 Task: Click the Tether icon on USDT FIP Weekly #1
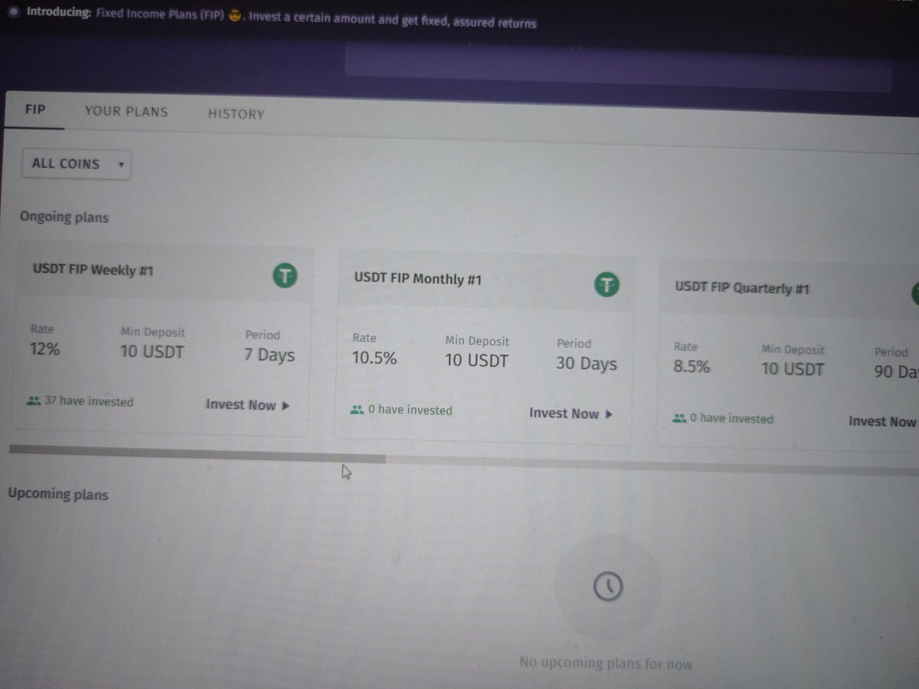pyautogui.click(x=286, y=276)
